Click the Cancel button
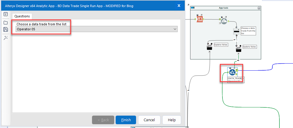This screenshot has width=293, height=128. point(149,120)
